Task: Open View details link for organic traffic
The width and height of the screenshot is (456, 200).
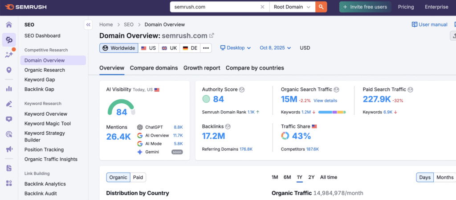Action: [x=325, y=101]
